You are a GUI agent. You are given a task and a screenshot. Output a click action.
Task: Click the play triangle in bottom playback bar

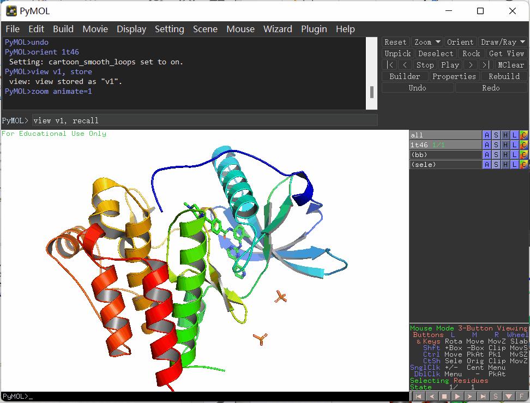coord(457,396)
